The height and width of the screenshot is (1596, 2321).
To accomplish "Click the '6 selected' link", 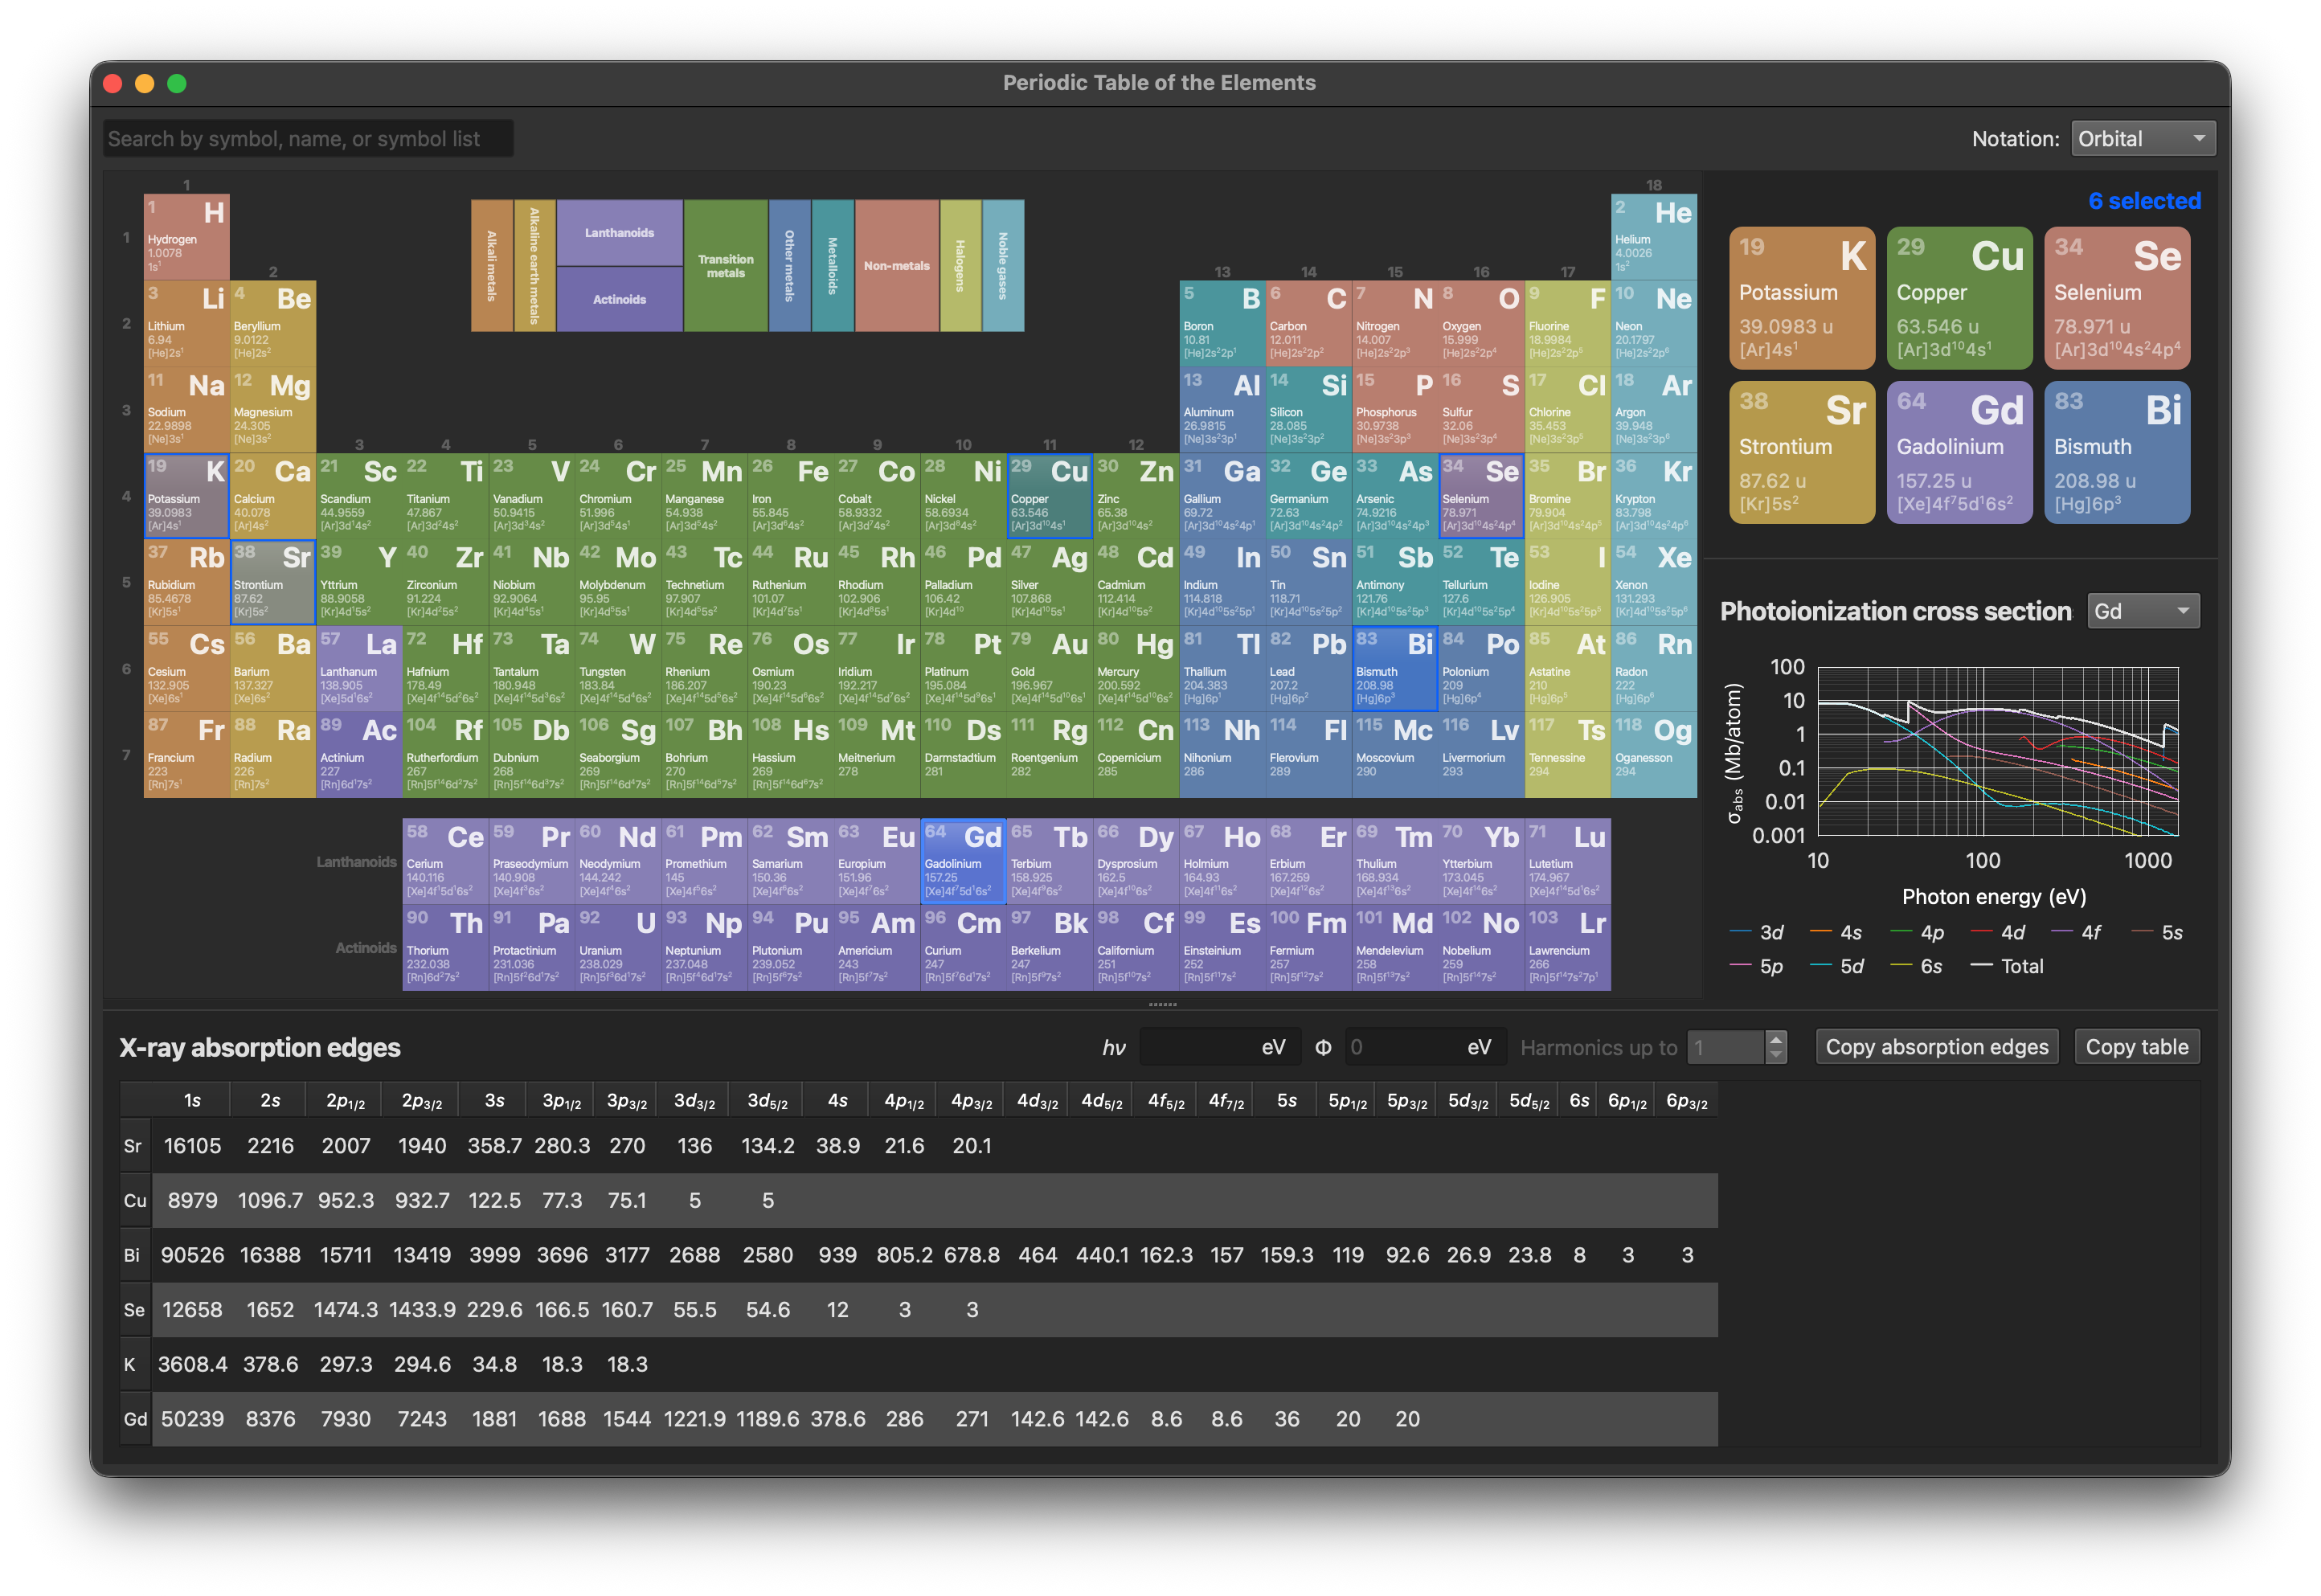I will (2143, 201).
